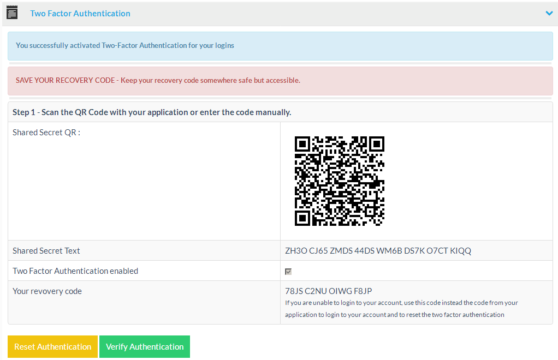
Task: Click the Shared Secret Text label
Action: 46,251
